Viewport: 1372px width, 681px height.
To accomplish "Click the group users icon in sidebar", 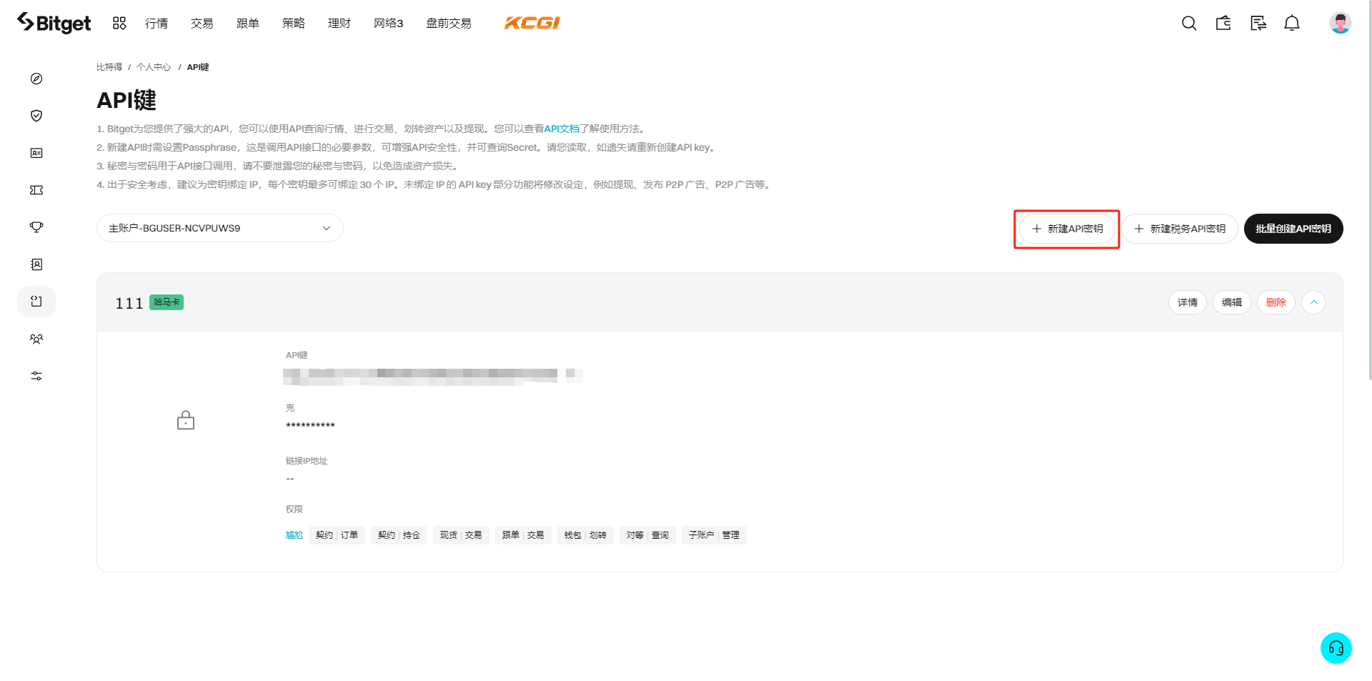I will 36,339.
